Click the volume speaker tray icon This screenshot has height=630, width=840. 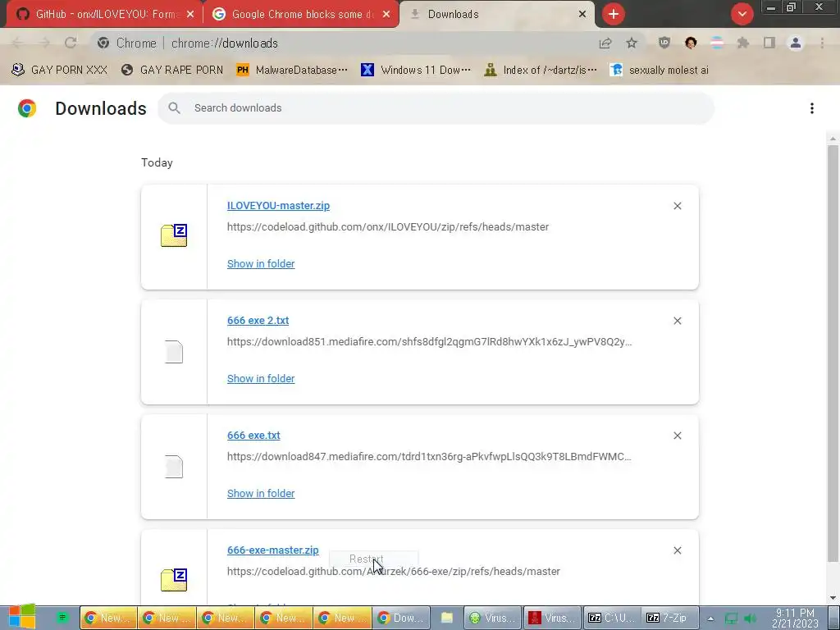(750, 619)
